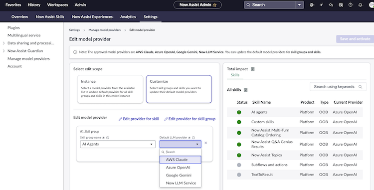374x190 pixels.
Task: Click the Current Provider column header
Action: (348, 102)
